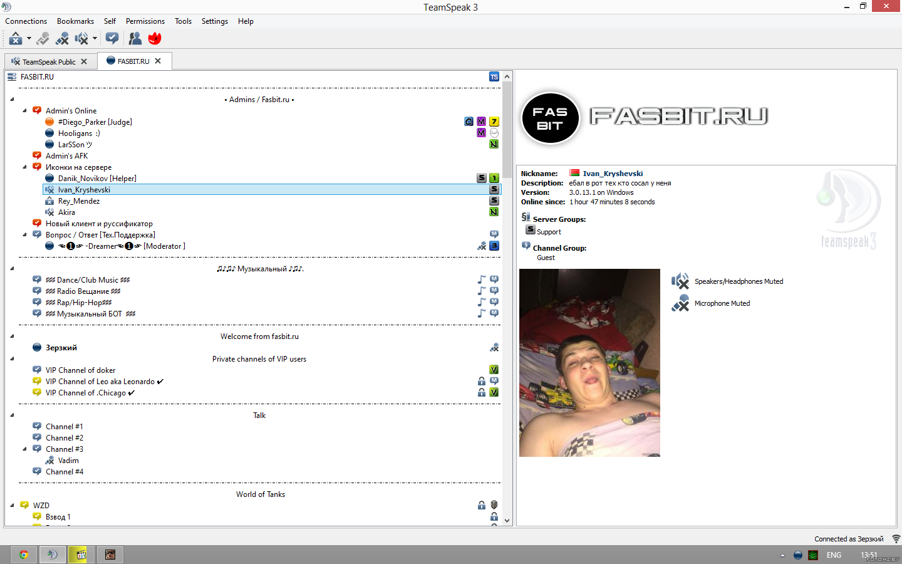
Task: Click the muted icon next to Ivan_Kryshevski
Action: 49,190
